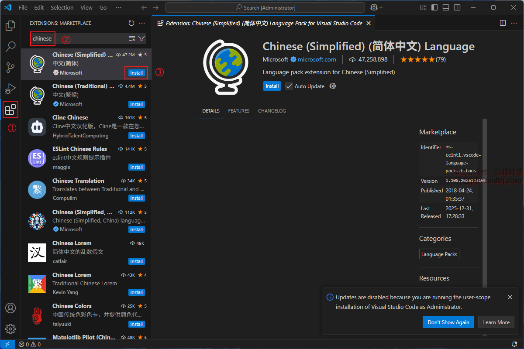Open the Search view in activity bar
The height and width of the screenshot is (349, 524).
point(10,46)
